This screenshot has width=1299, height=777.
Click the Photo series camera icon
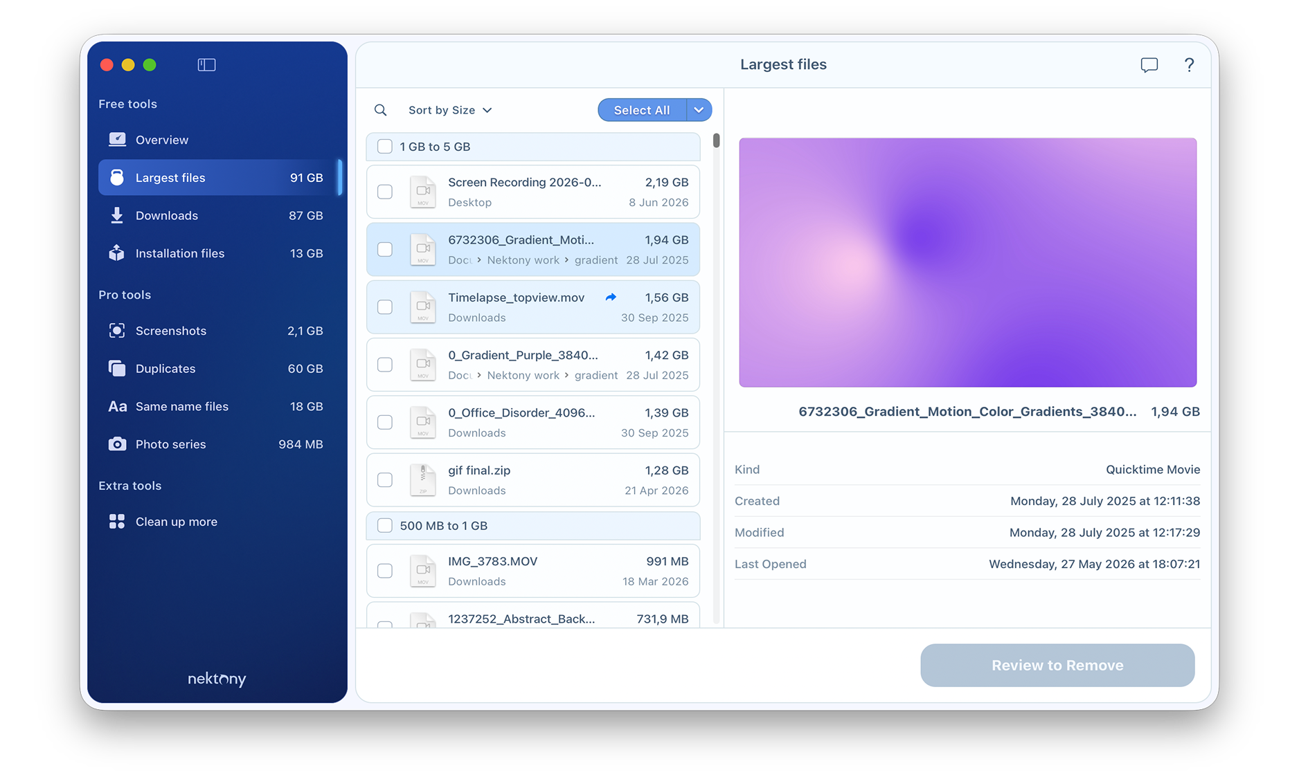point(117,444)
